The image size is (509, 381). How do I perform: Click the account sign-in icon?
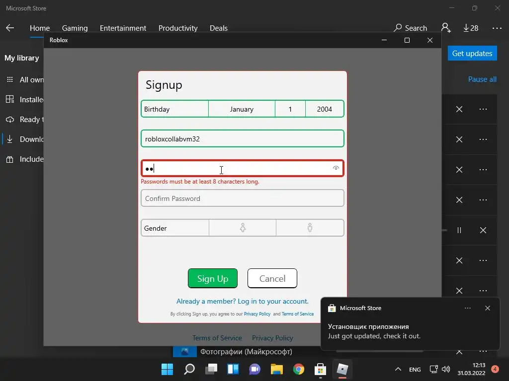coord(446,28)
